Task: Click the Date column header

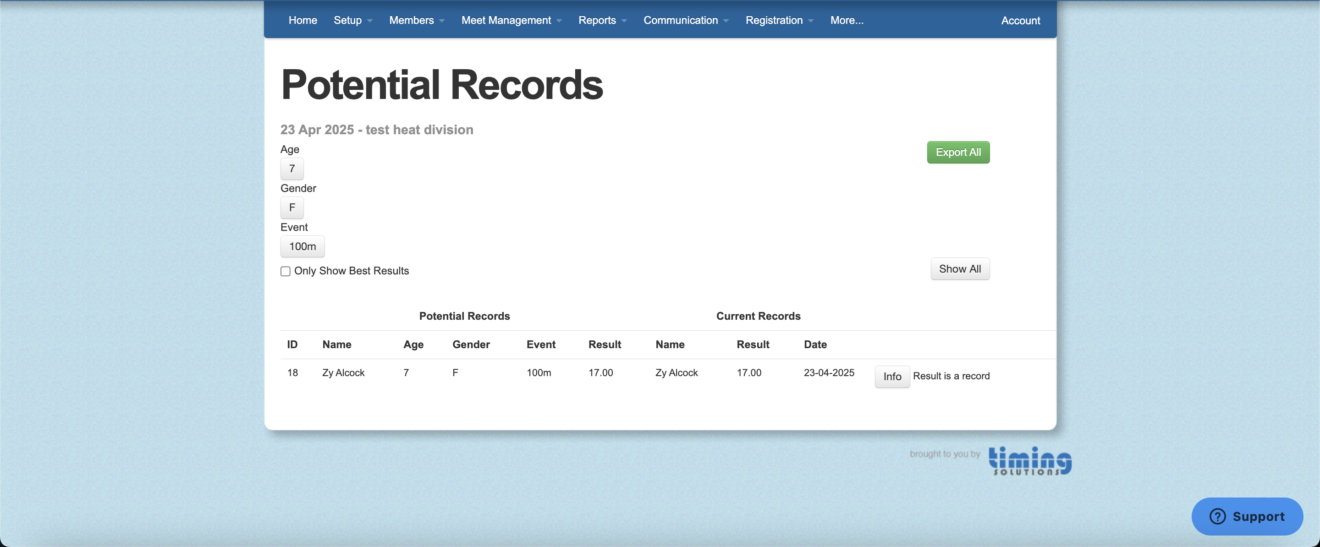Action: [x=815, y=345]
